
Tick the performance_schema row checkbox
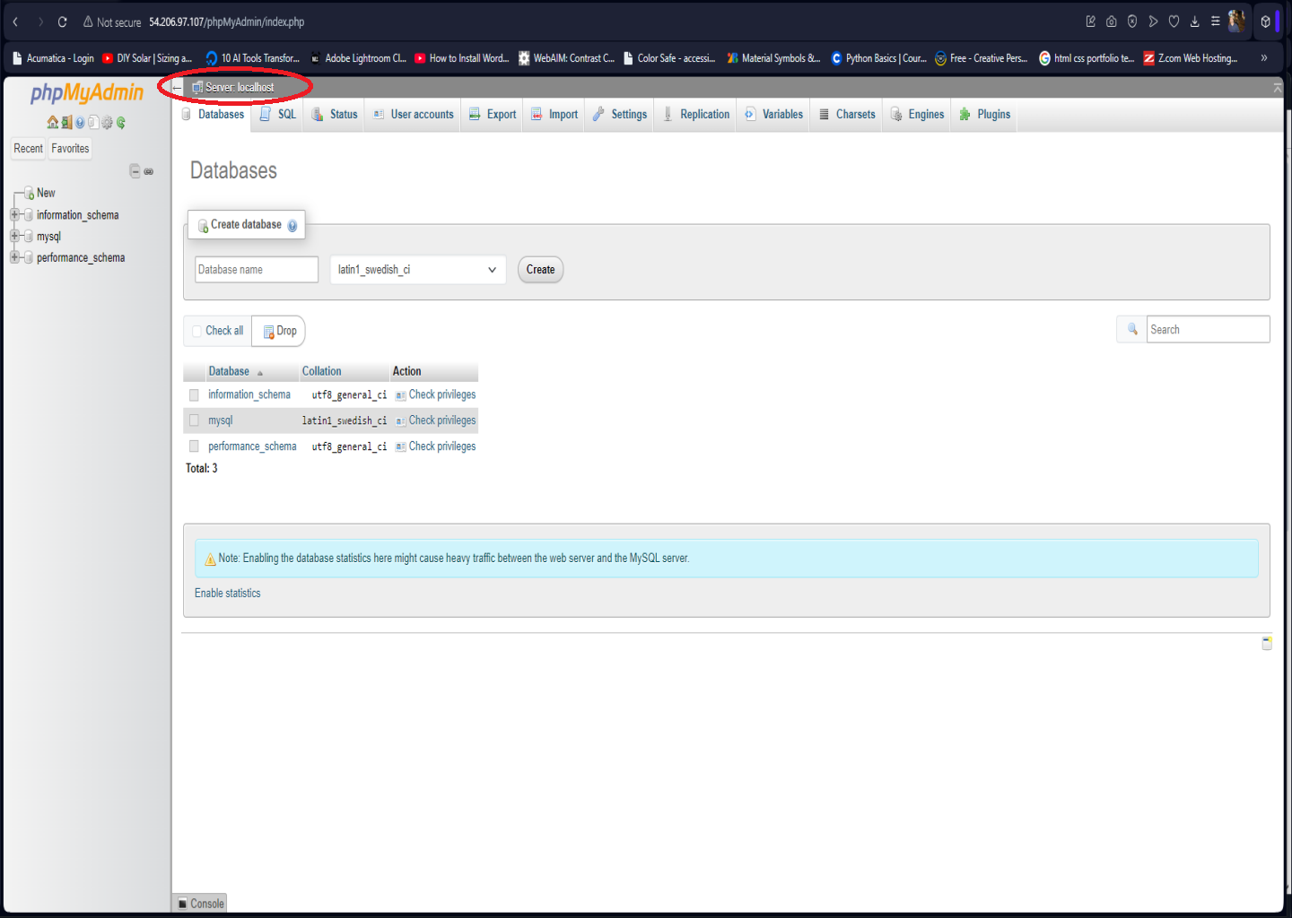(194, 446)
